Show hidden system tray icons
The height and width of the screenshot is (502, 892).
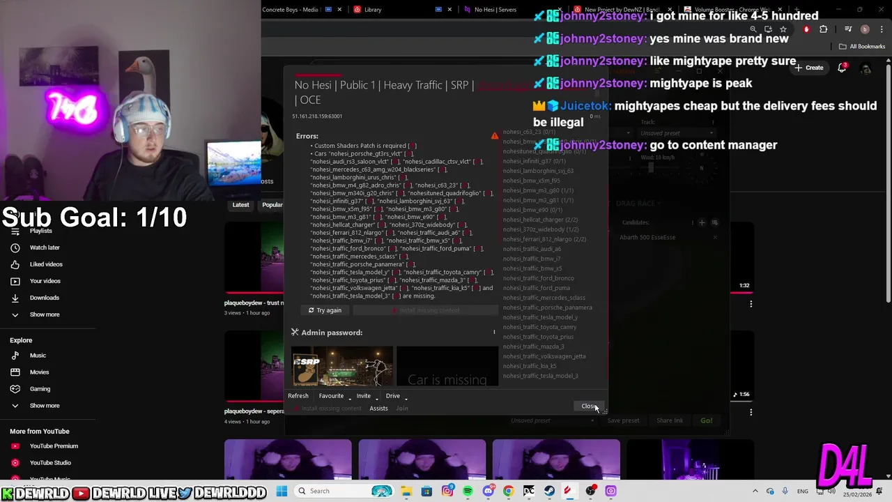755,491
